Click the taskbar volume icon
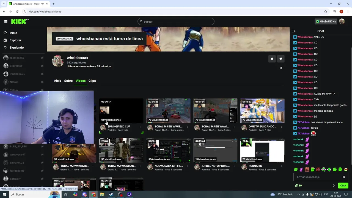 (320, 194)
